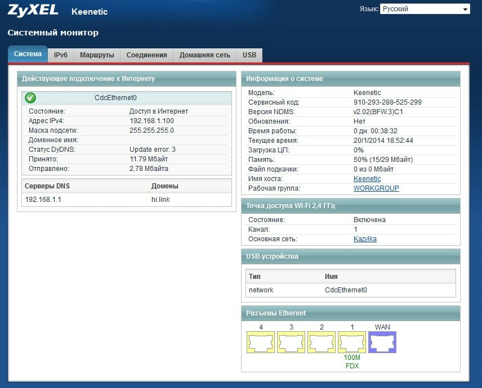The width and height of the screenshot is (482, 388).
Task: Click the green connection status checkmark icon
Action: coord(30,98)
